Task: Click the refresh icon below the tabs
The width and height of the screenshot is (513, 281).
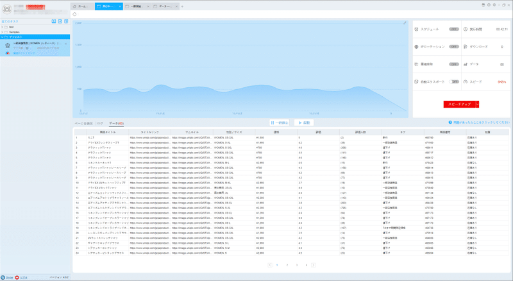Action: point(74,14)
